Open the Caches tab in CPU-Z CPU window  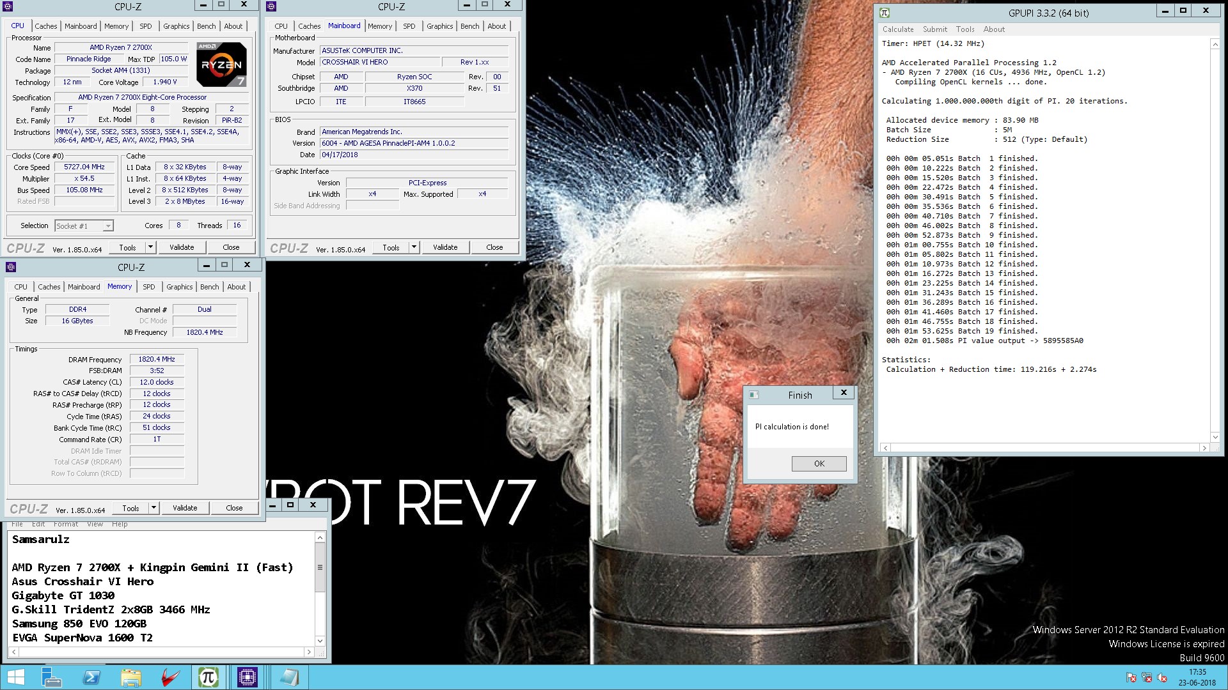coord(46,26)
